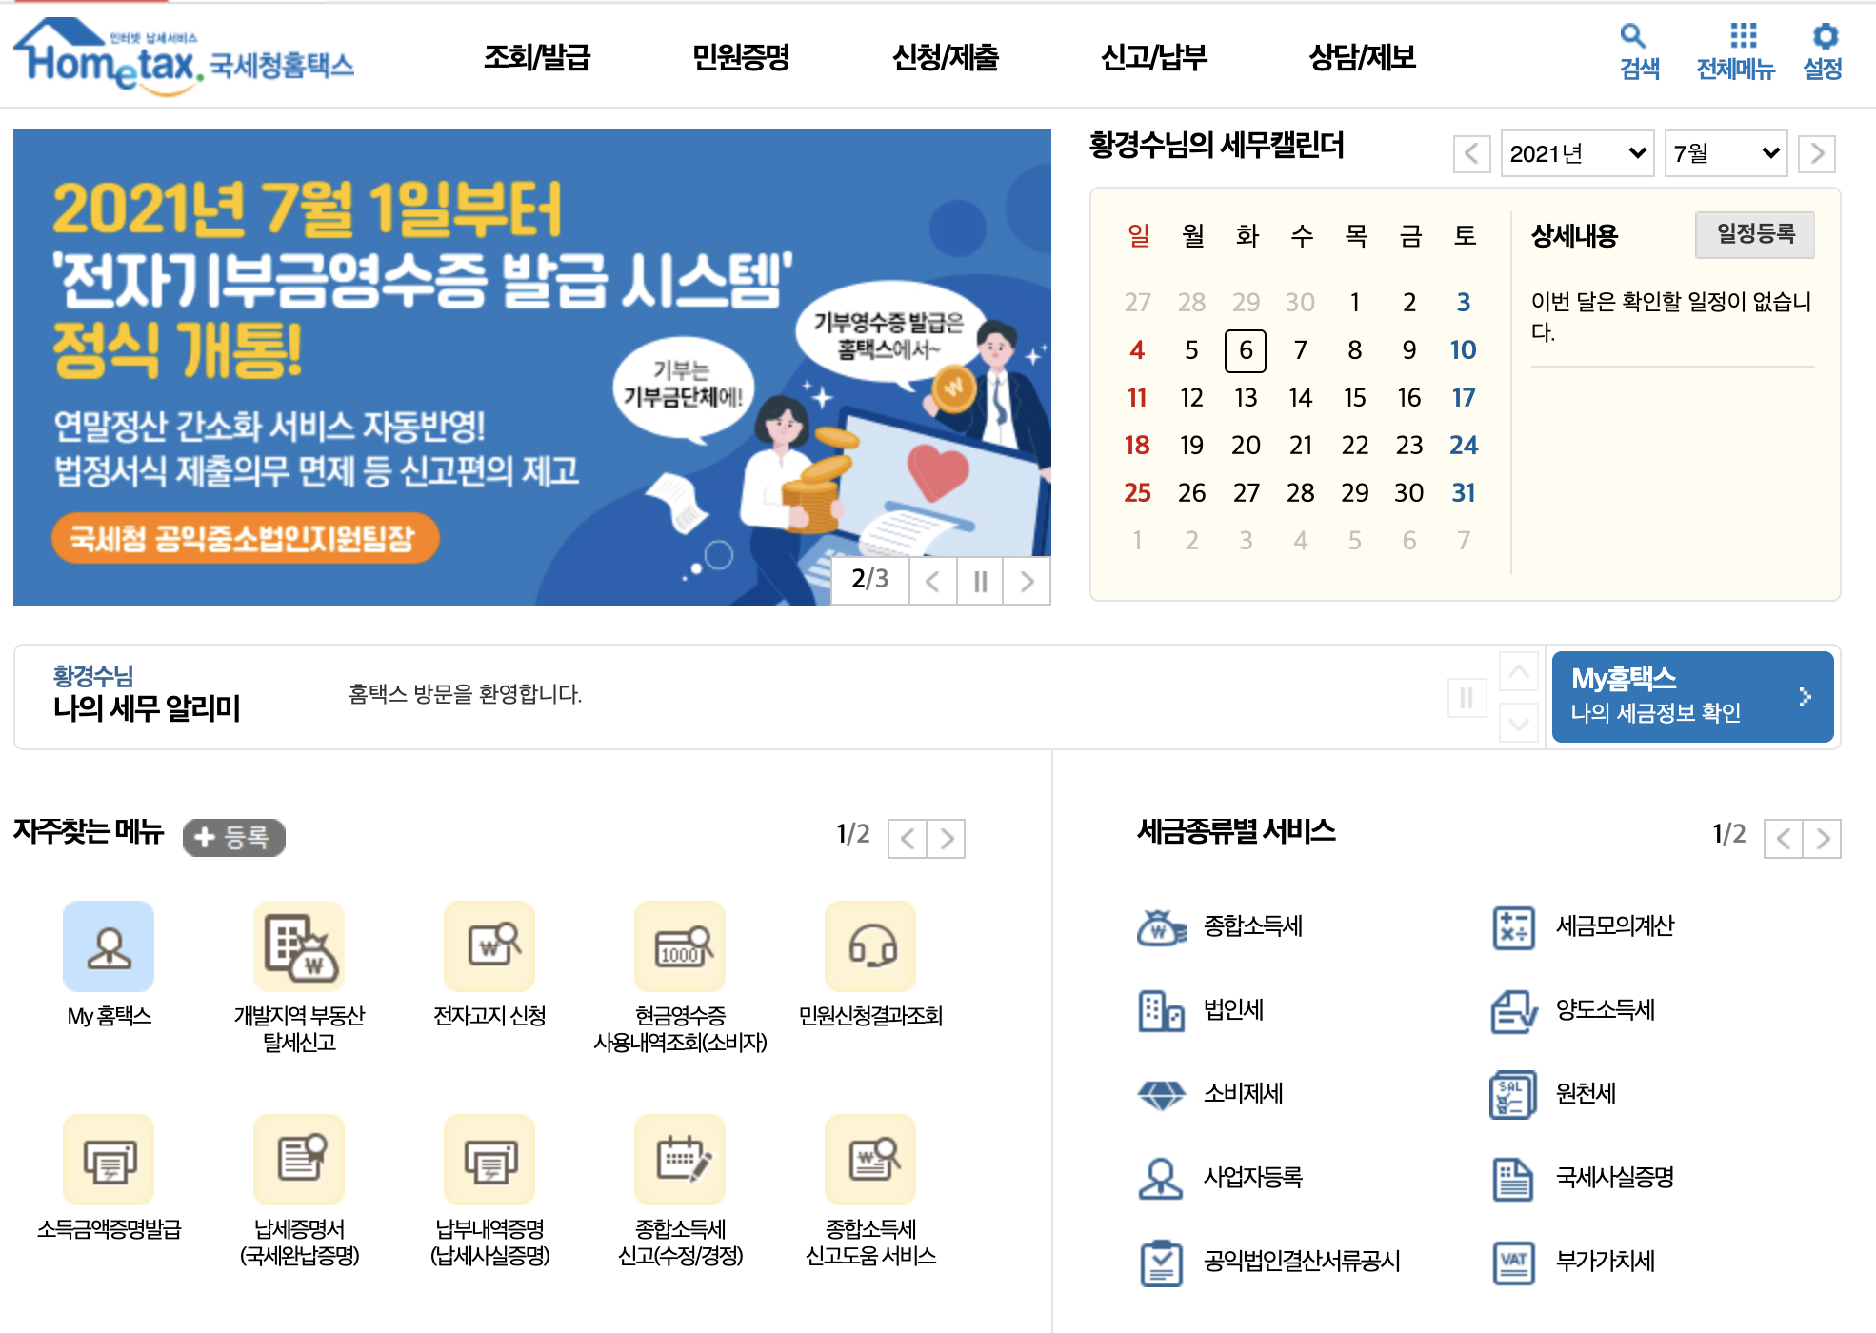Select July 6 on the calendar
Viewport: 1876px width, 1333px height.
click(1245, 350)
